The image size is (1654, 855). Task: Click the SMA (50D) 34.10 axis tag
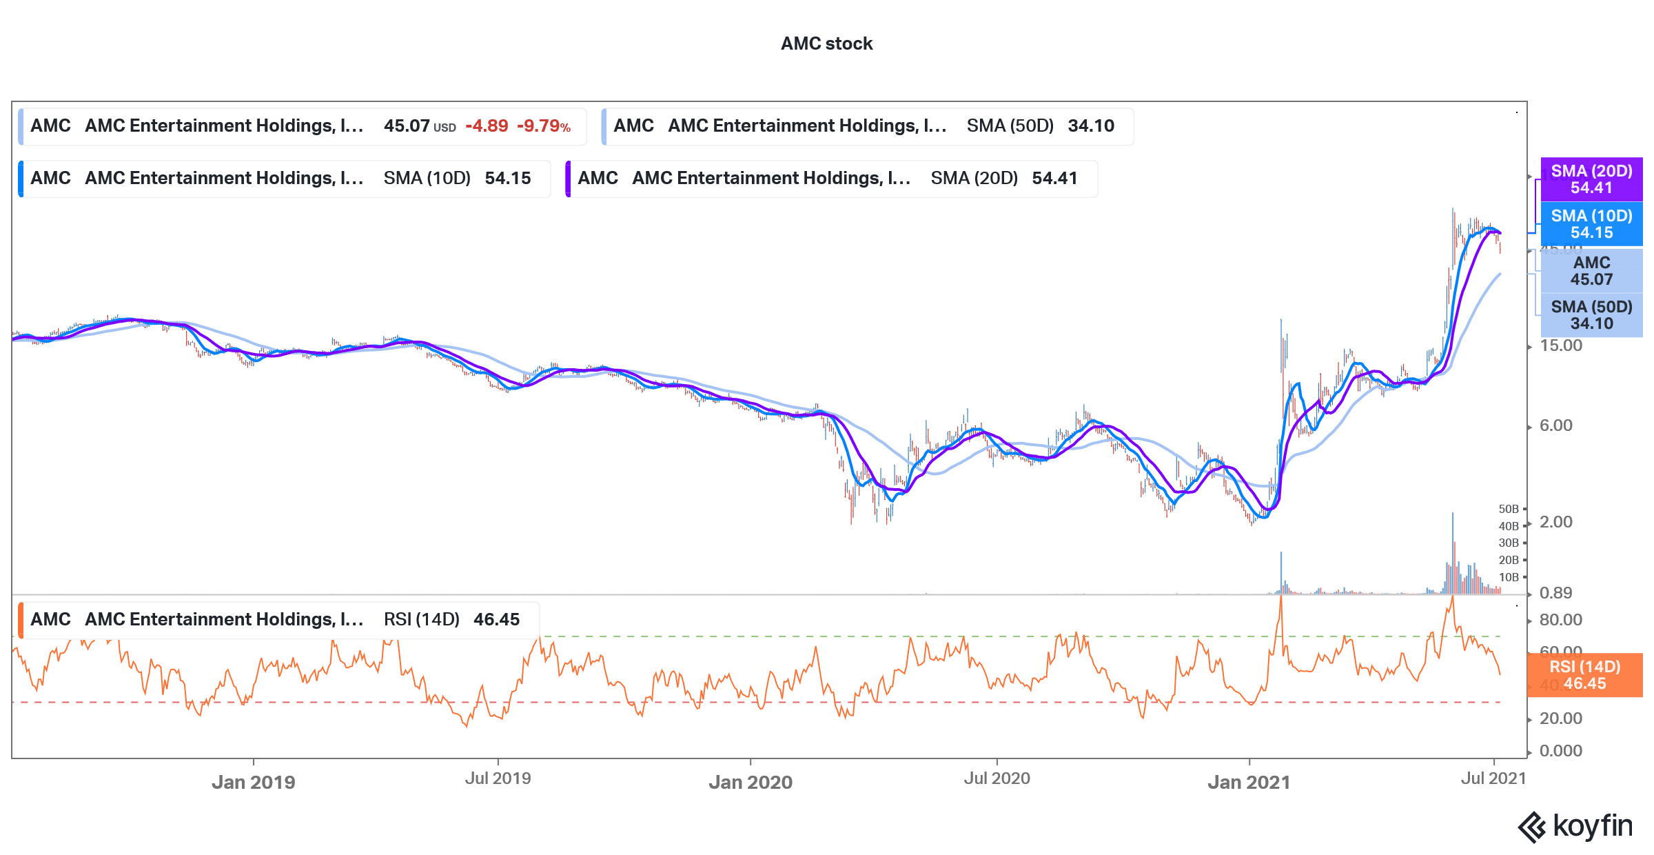coord(1591,315)
